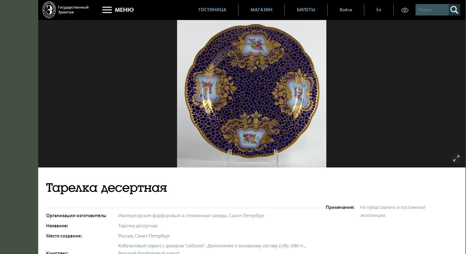This screenshot has height=254, width=466.
Task: Click the МЕНЮ label text
Action: click(x=124, y=10)
